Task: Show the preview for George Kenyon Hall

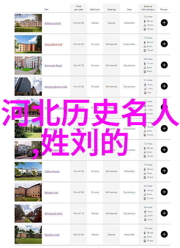Action: pyautogui.click(x=164, y=86)
